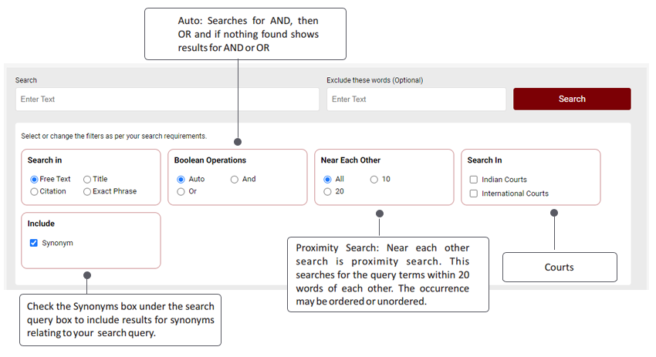This screenshot has width=656, height=357.
Task: Select the Or boolean operation
Action: click(181, 191)
